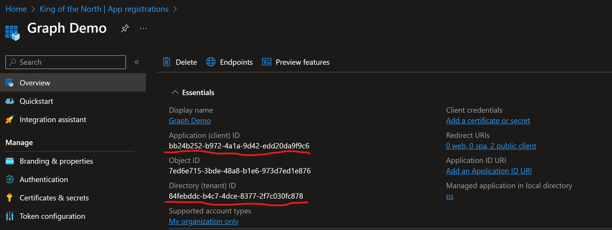The width and height of the screenshot is (612, 230).
Task: Click Add a certificate or secret
Action: click(488, 120)
